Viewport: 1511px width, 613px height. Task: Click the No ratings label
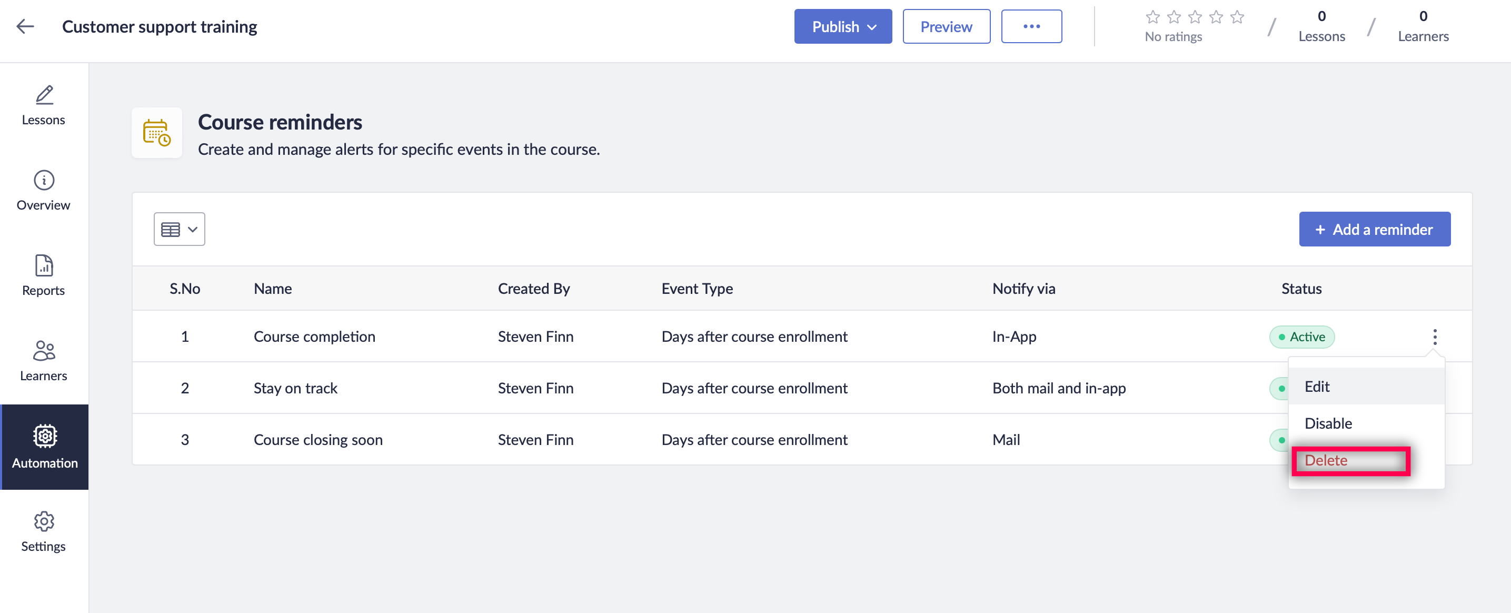pos(1173,36)
